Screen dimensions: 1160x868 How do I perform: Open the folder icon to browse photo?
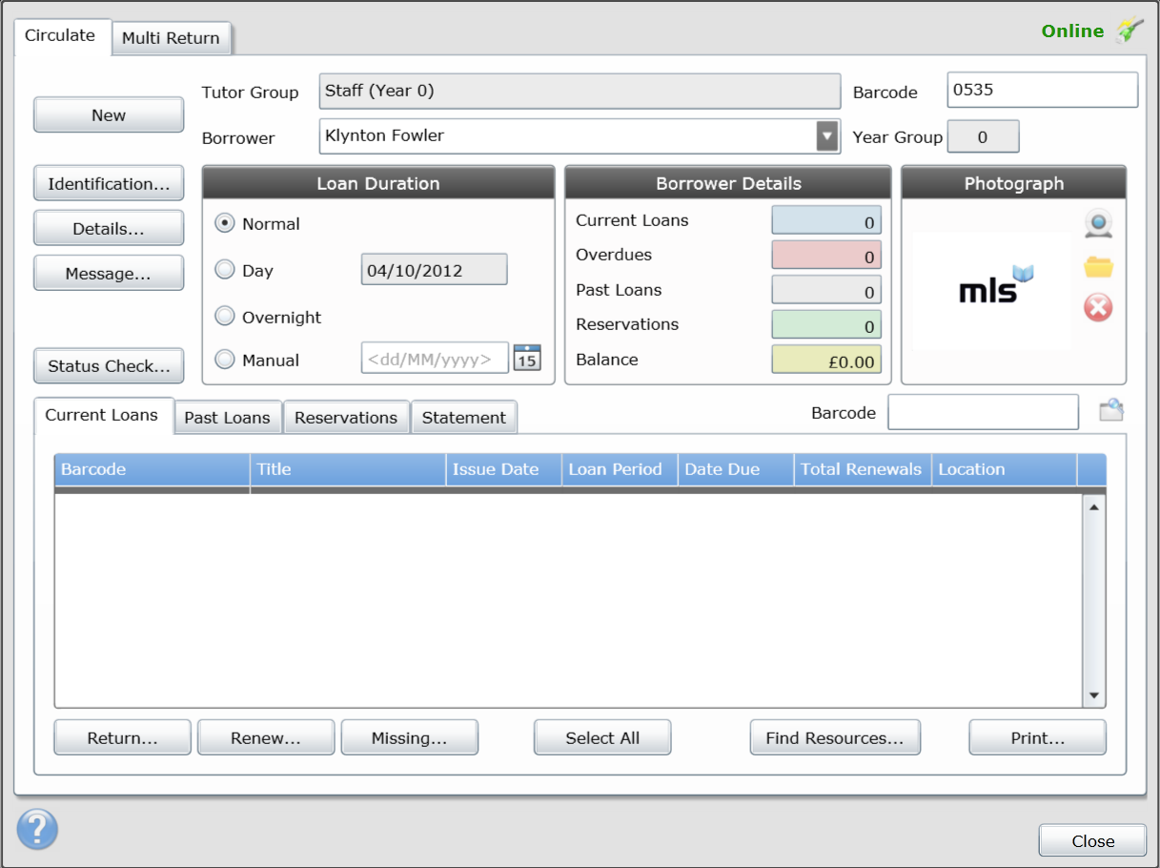click(x=1098, y=267)
